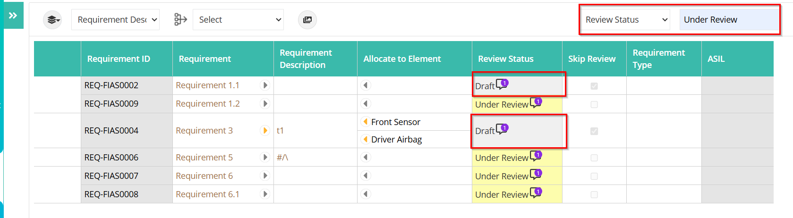Click the layers icon in toolbar
793x218 pixels.
(53, 20)
